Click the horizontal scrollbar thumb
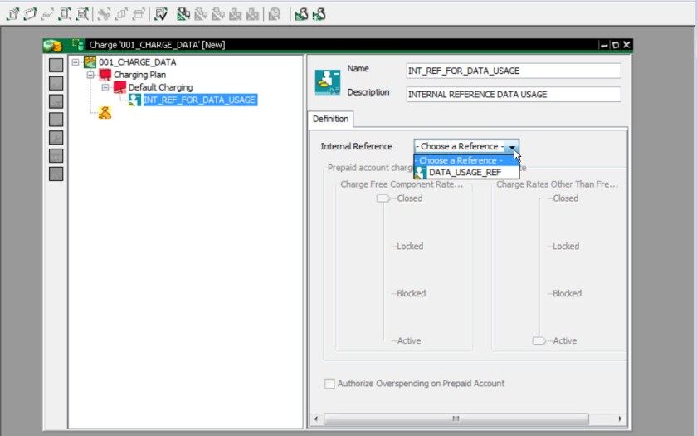The height and width of the screenshot is (436, 697). click(x=456, y=419)
